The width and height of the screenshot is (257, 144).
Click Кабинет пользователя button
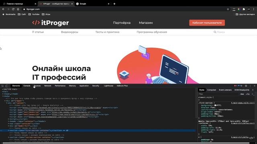pos(207,23)
